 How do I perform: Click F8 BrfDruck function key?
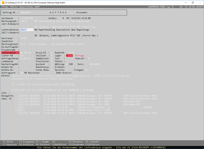click(x=27, y=144)
